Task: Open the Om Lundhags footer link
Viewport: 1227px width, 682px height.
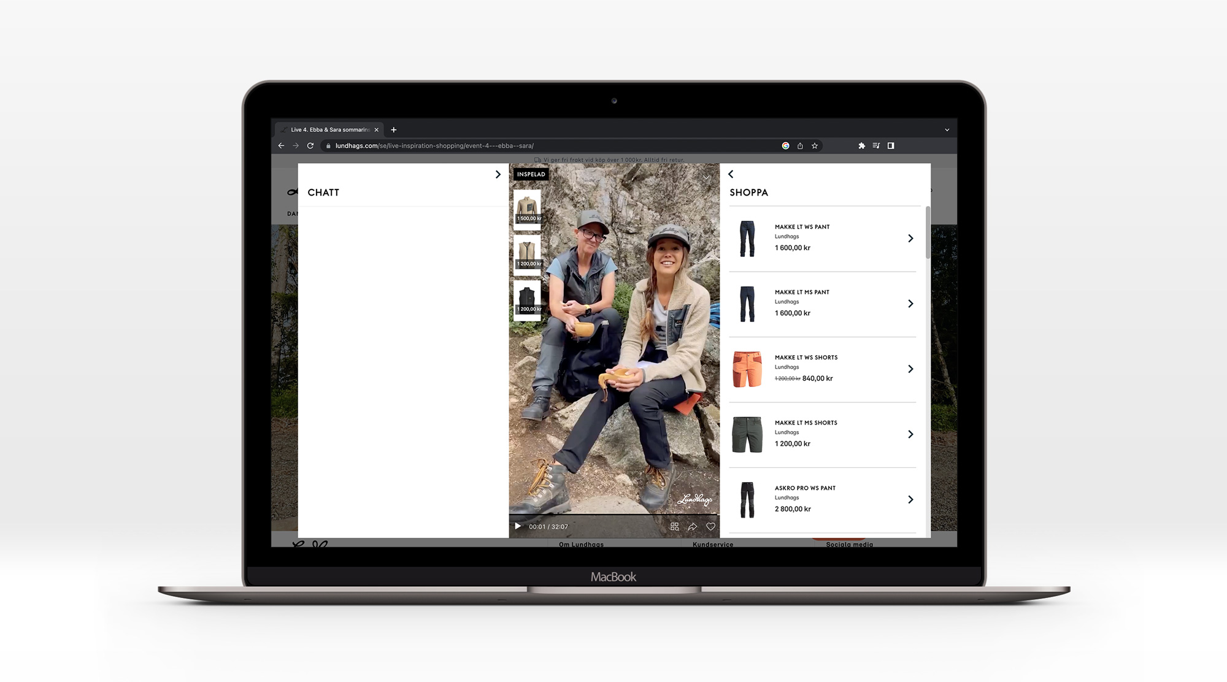Action: tap(581, 545)
